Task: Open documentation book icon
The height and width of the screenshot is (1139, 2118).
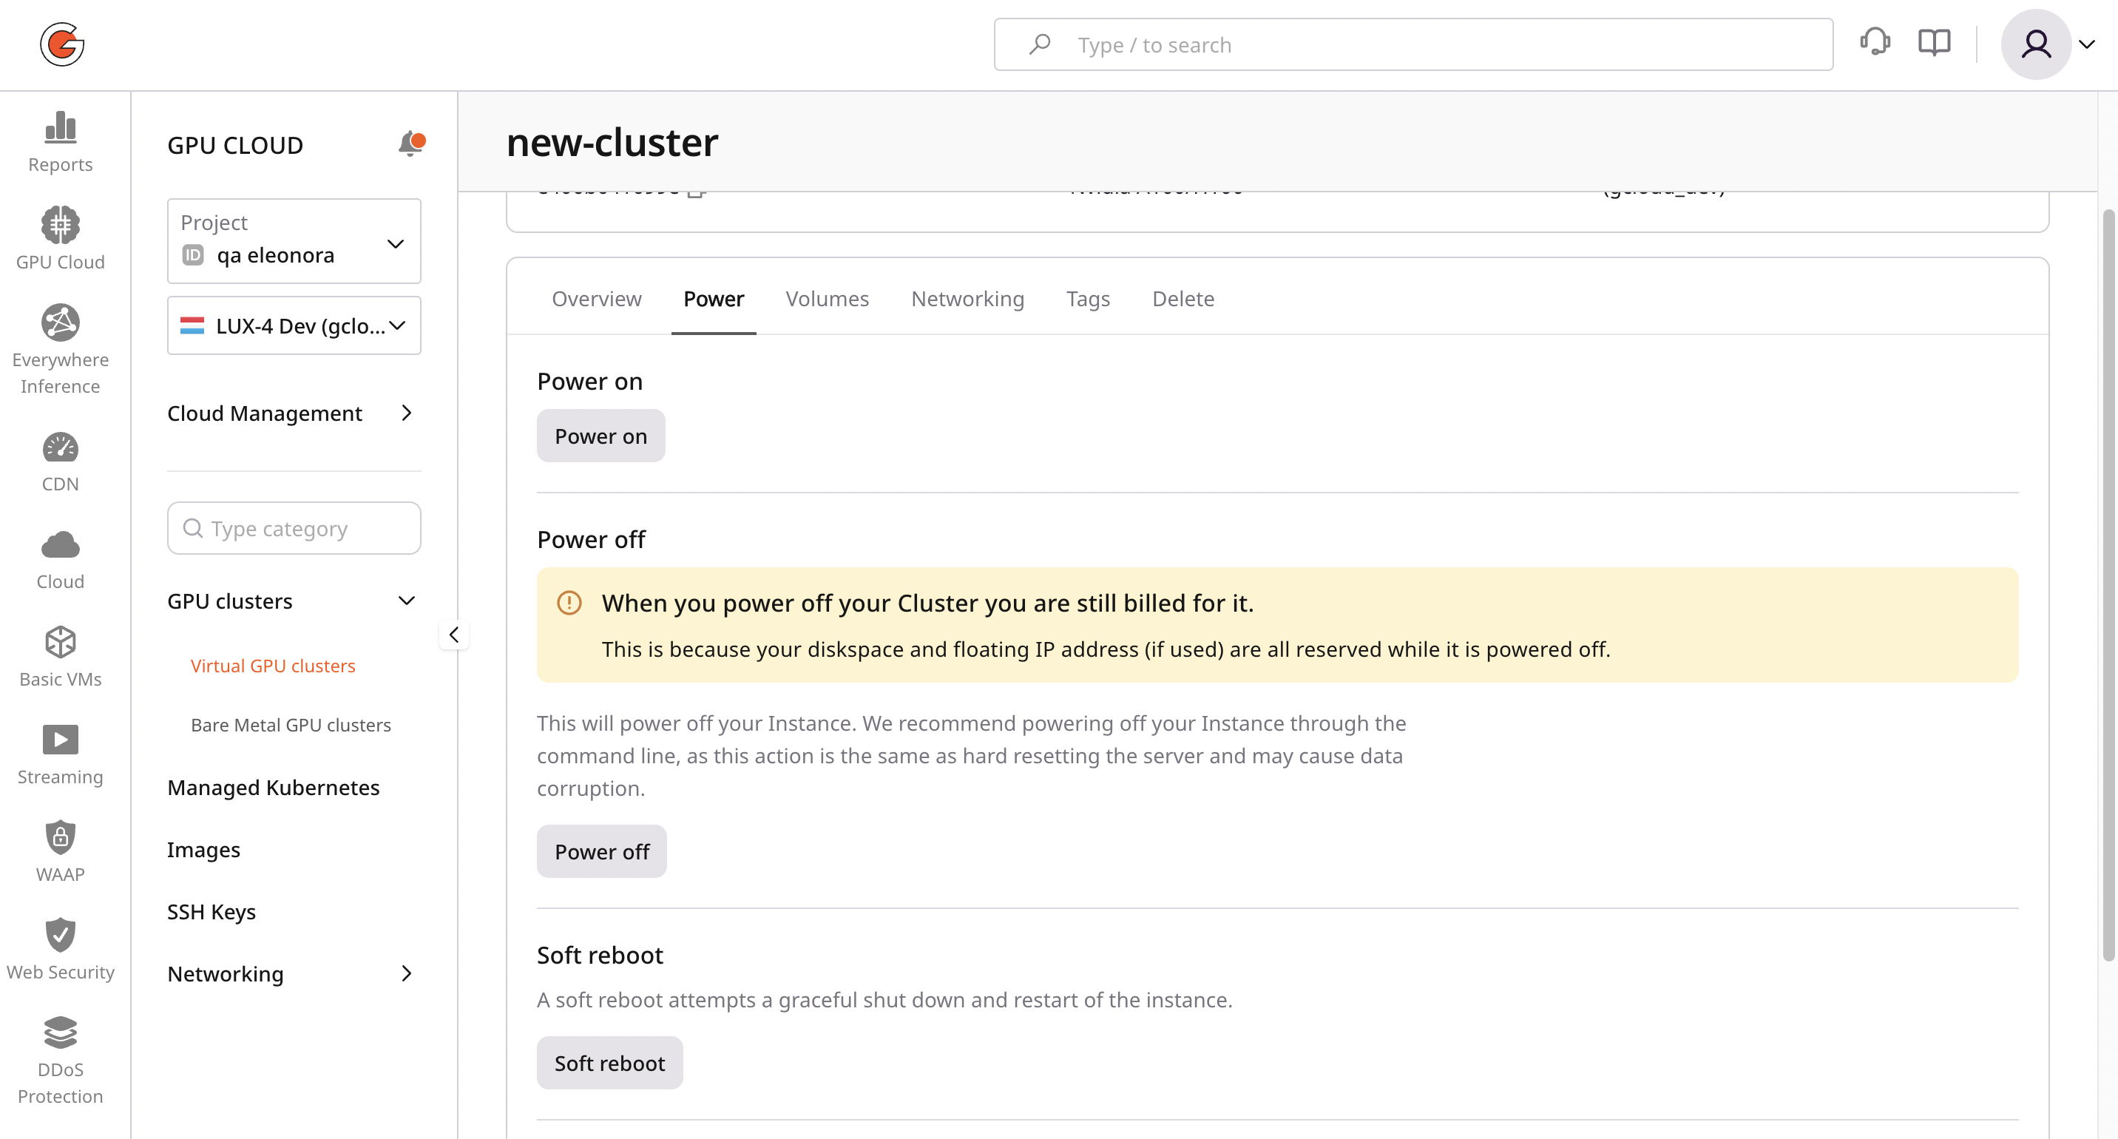Action: pos(1934,43)
